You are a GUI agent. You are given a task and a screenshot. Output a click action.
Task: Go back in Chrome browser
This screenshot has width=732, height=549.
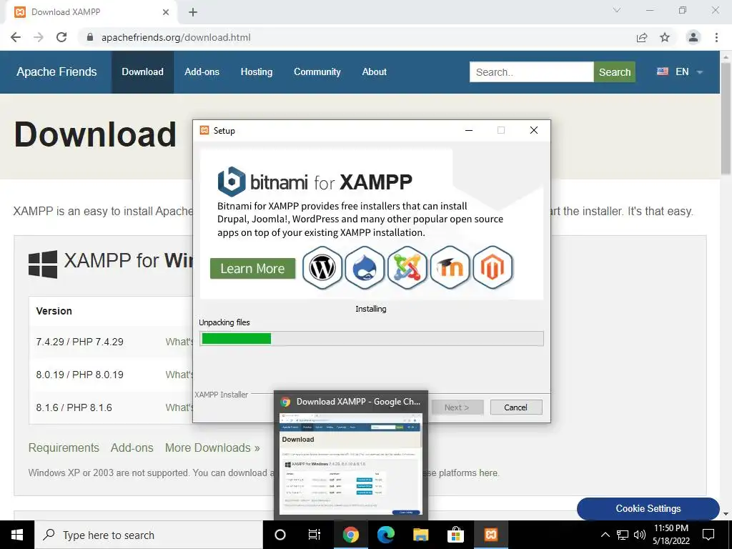pyautogui.click(x=16, y=37)
